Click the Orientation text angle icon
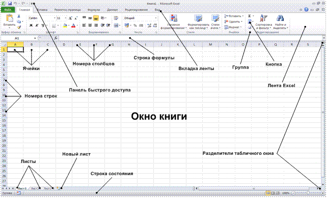 point(102,18)
